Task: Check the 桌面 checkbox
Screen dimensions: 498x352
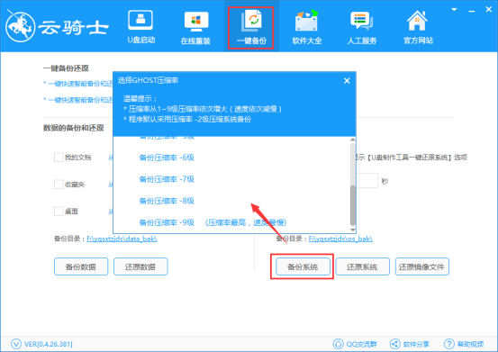Action: [59, 211]
